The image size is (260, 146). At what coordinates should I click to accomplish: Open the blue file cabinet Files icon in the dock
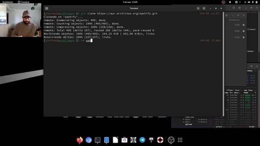click(106, 140)
